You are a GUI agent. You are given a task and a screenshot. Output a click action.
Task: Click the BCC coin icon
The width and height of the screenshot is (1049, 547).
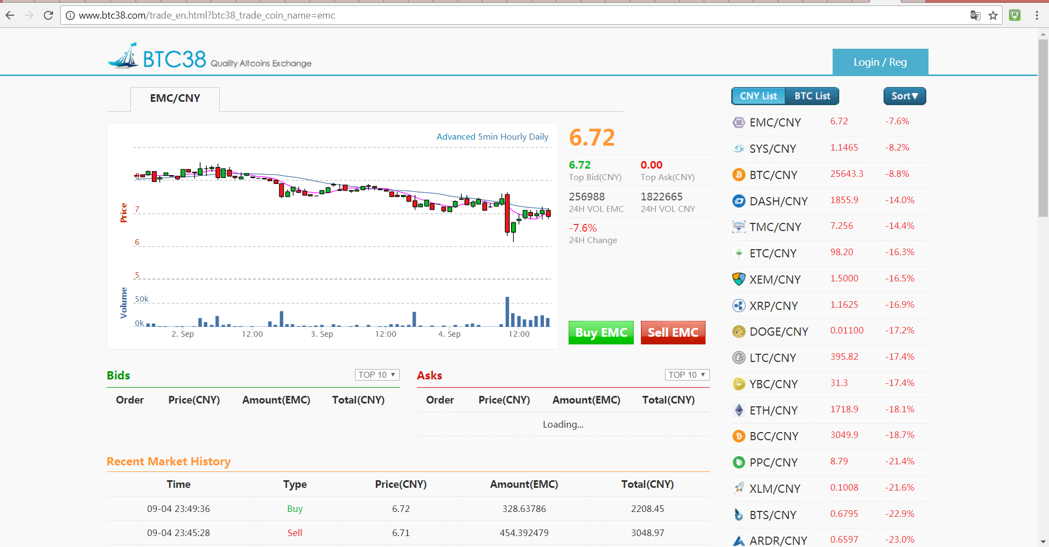[x=739, y=436]
